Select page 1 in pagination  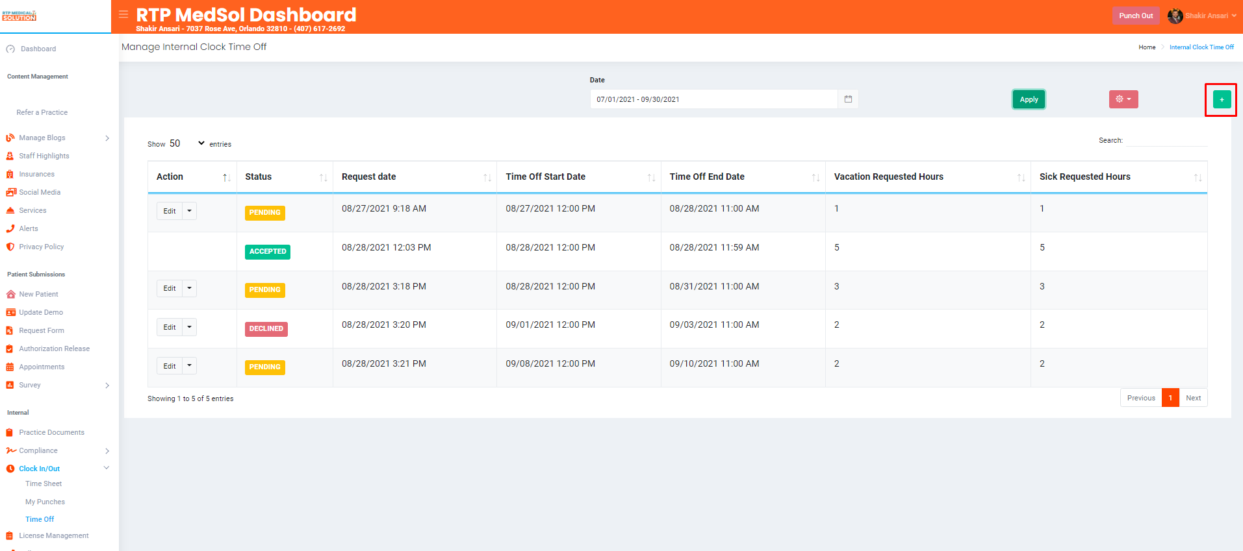(1170, 398)
